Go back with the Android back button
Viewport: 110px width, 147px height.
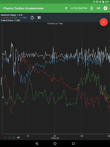click(37, 144)
